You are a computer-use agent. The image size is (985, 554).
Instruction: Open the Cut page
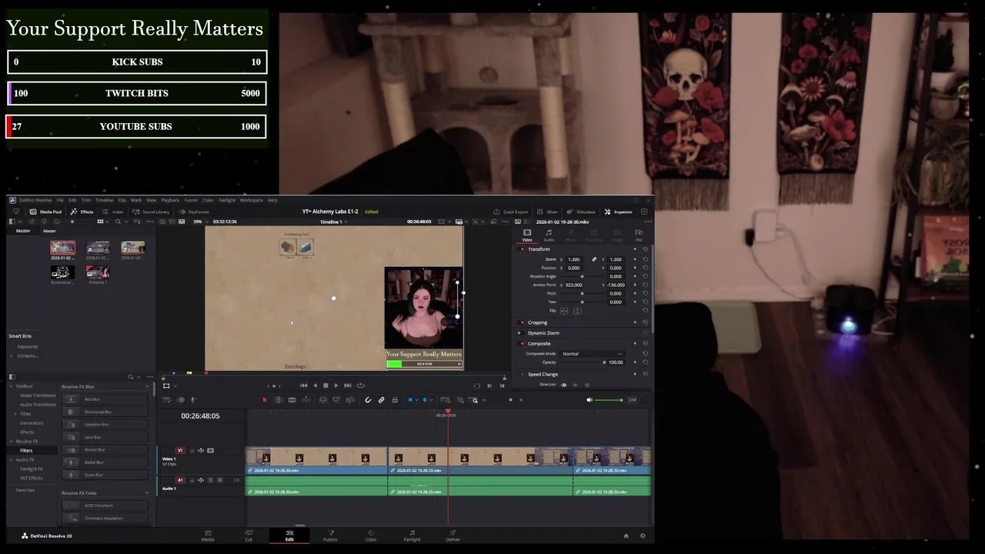249,536
